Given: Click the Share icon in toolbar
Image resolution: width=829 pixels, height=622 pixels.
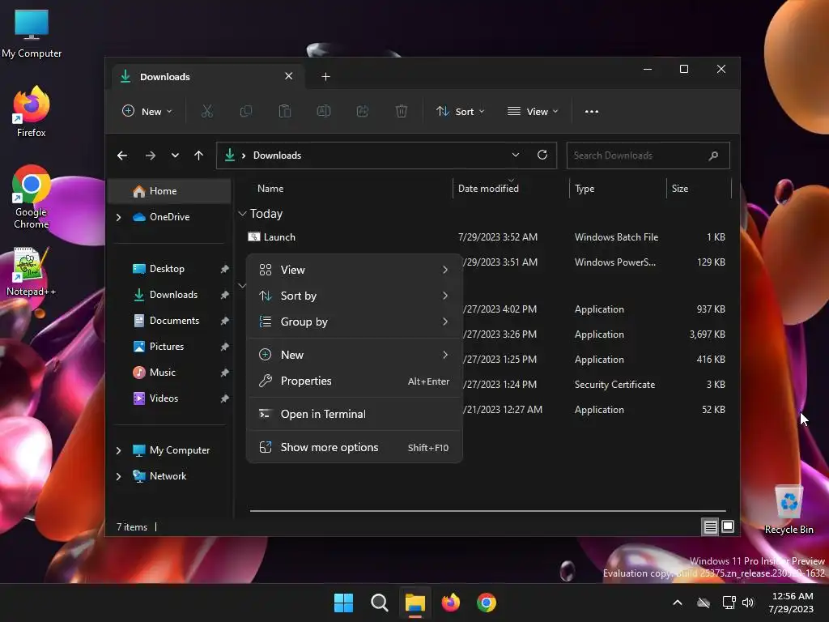Looking at the screenshot, I should click(x=362, y=111).
